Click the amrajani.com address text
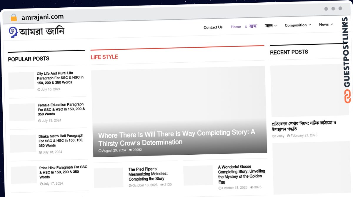Viewport: 353px width, 197px height. click(42, 17)
